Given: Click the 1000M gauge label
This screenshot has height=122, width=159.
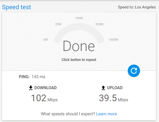Looking at the screenshot, I should coord(113,40).
